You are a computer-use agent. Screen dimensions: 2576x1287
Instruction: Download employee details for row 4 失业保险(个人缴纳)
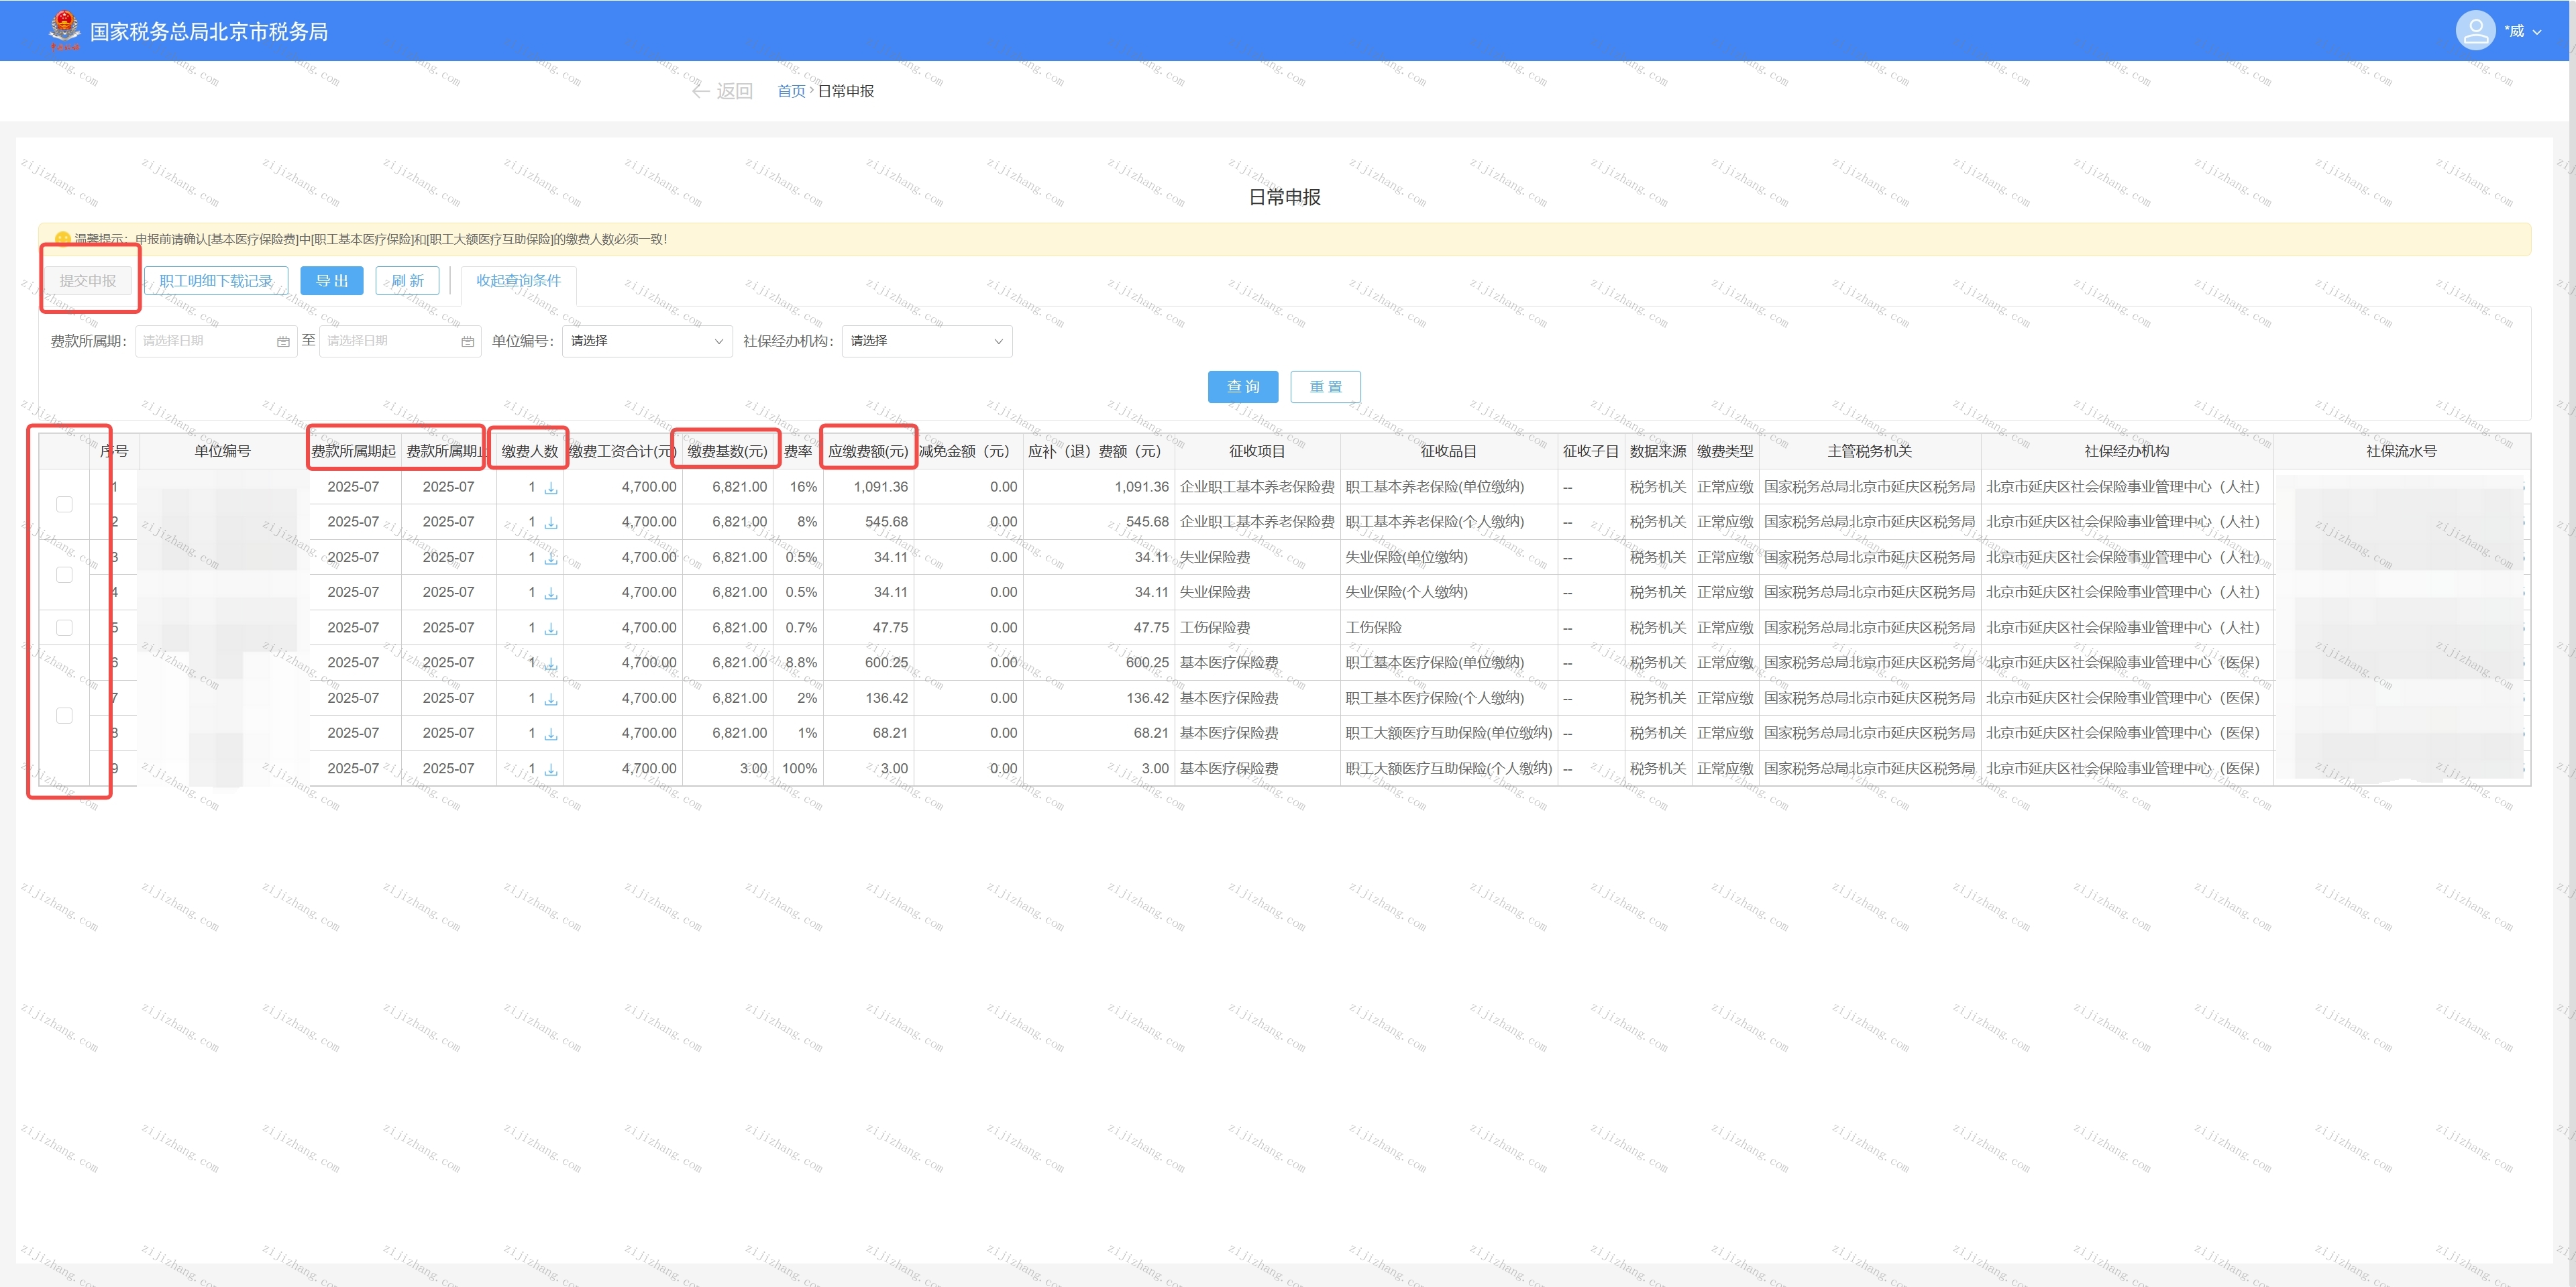click(x=551, y=593)
